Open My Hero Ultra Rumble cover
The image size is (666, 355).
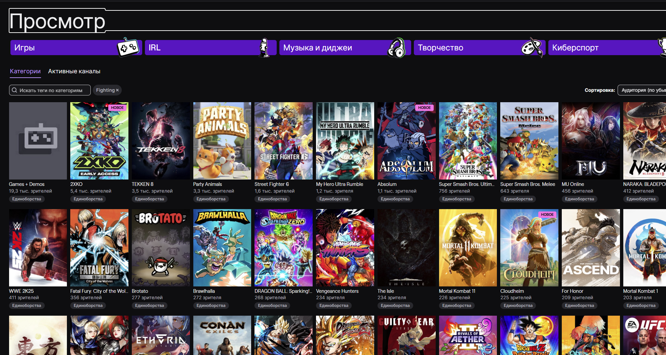[x=345, y=141]
